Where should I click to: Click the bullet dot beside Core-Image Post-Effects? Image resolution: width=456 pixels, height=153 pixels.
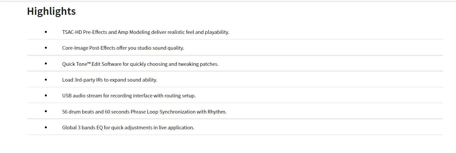(x=46, y=48)
